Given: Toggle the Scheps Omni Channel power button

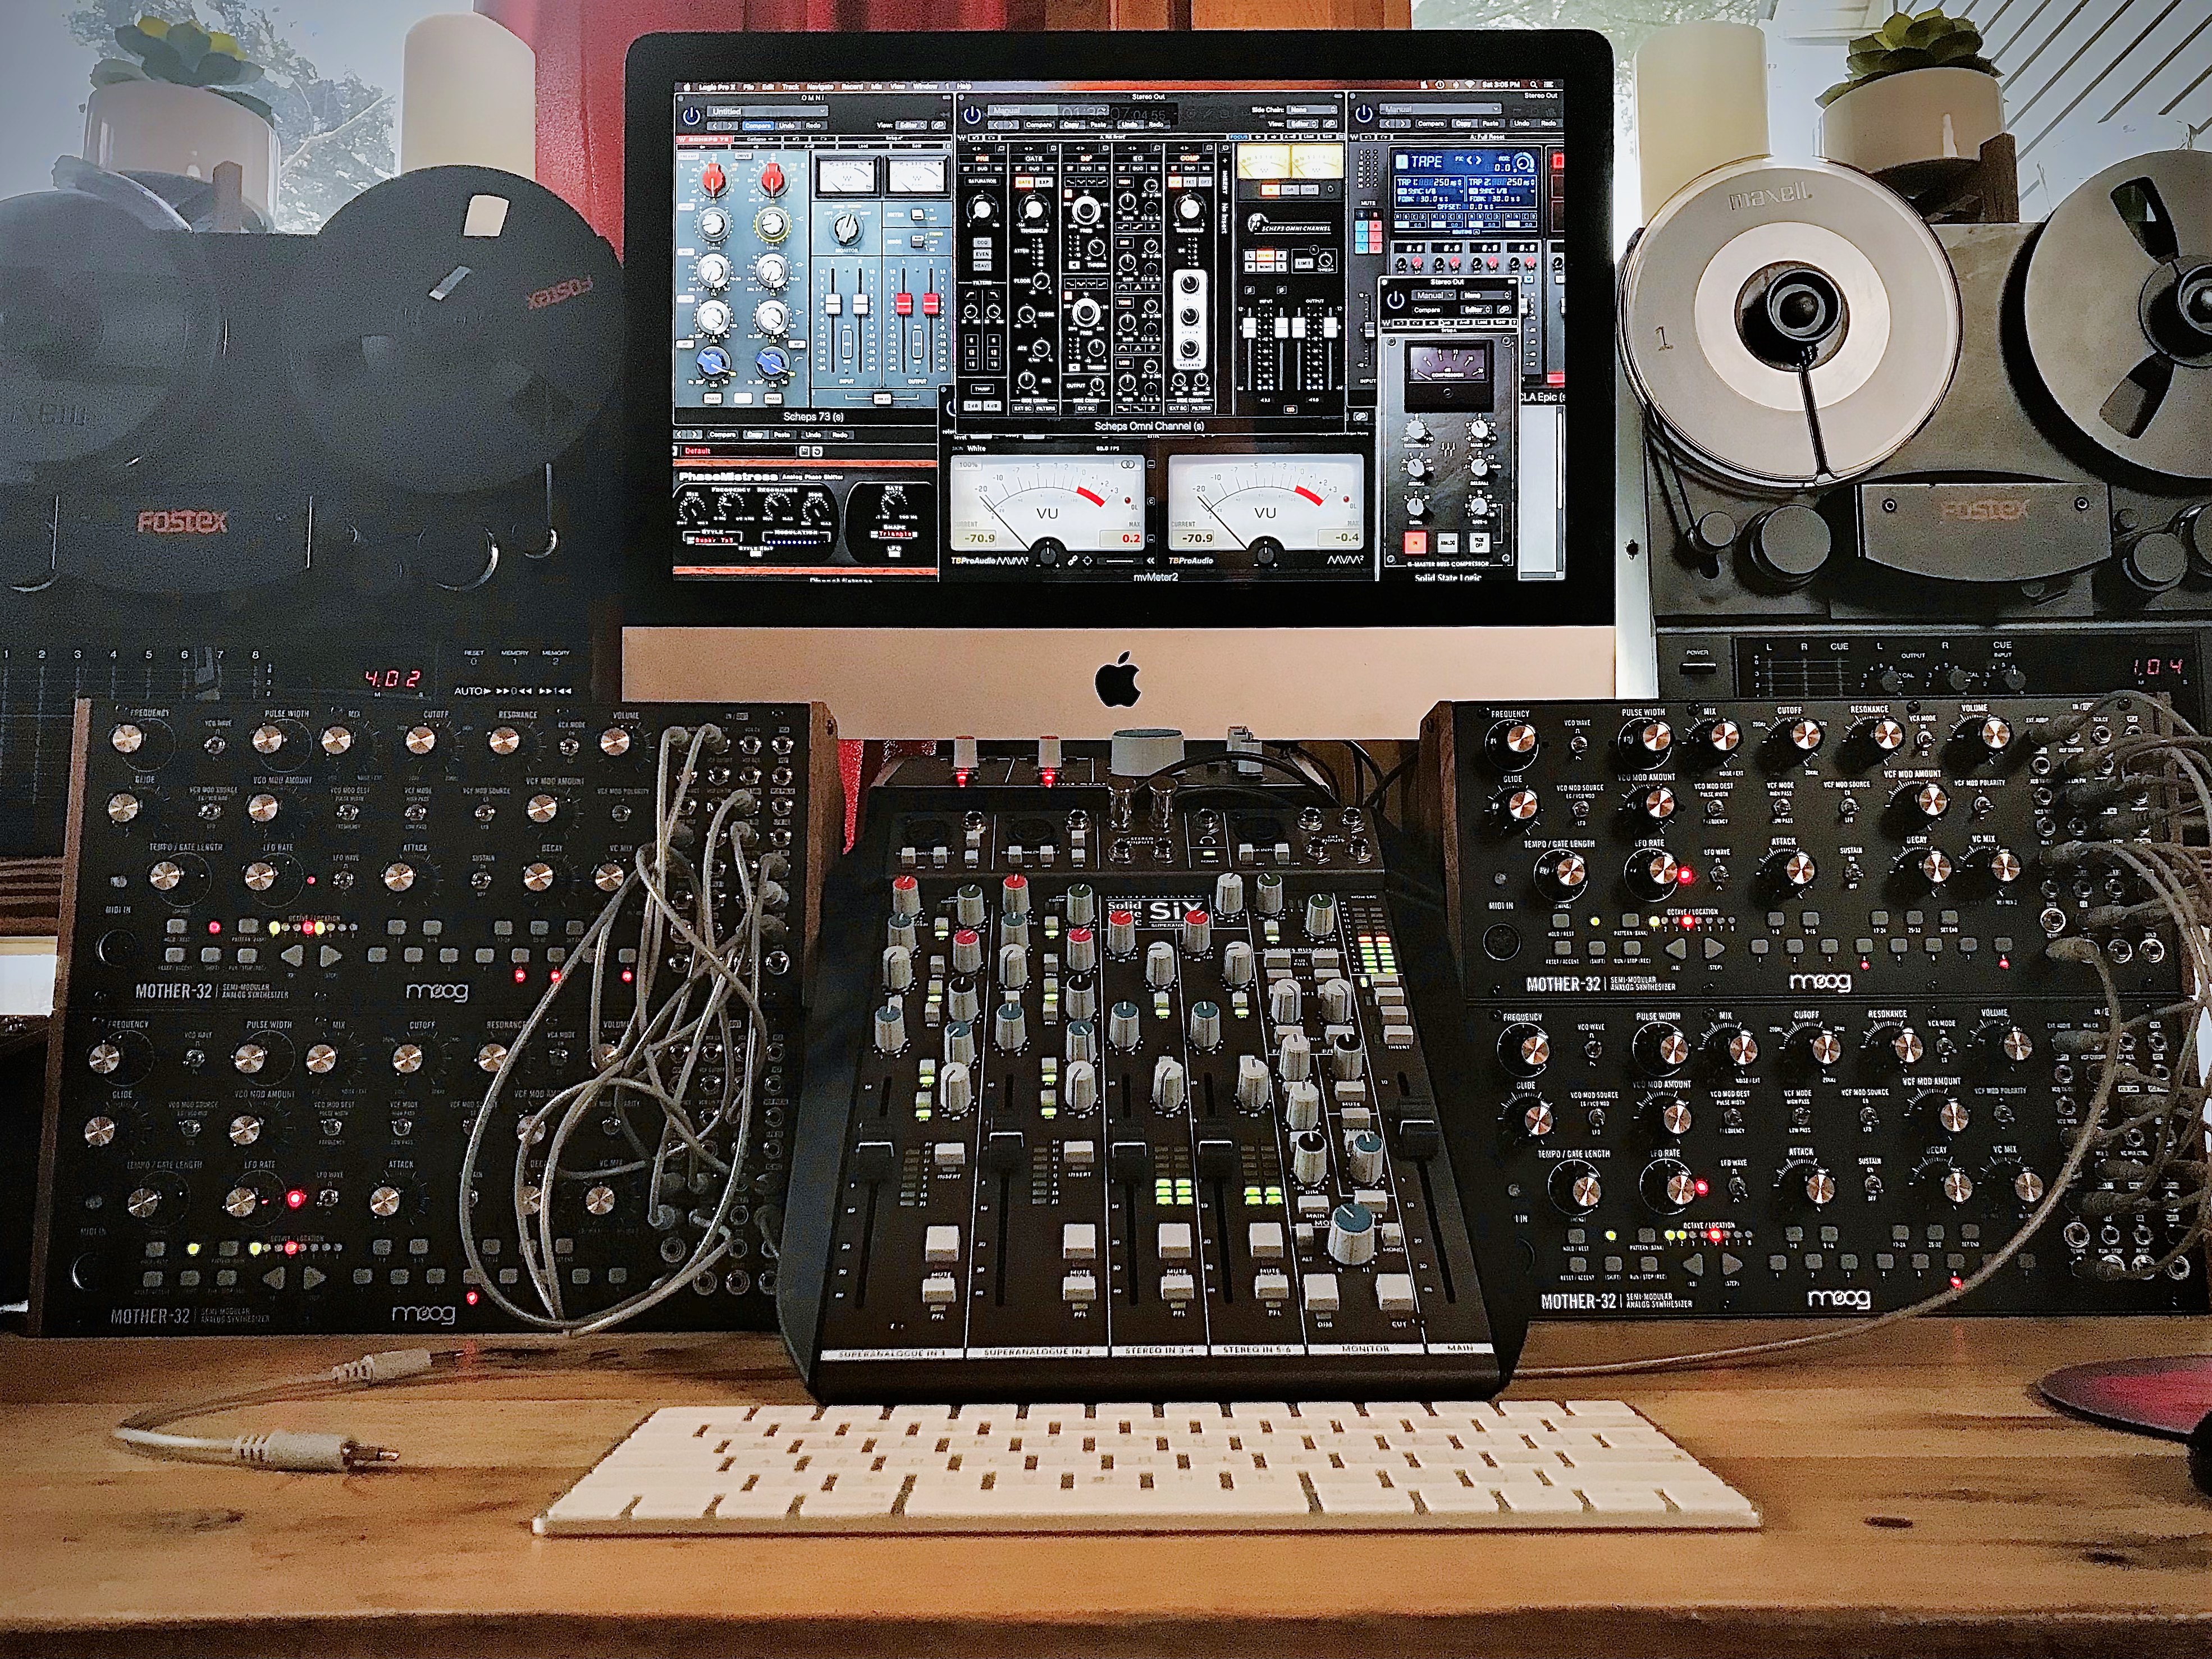Looking at the screenshot, I should [973, 115].
